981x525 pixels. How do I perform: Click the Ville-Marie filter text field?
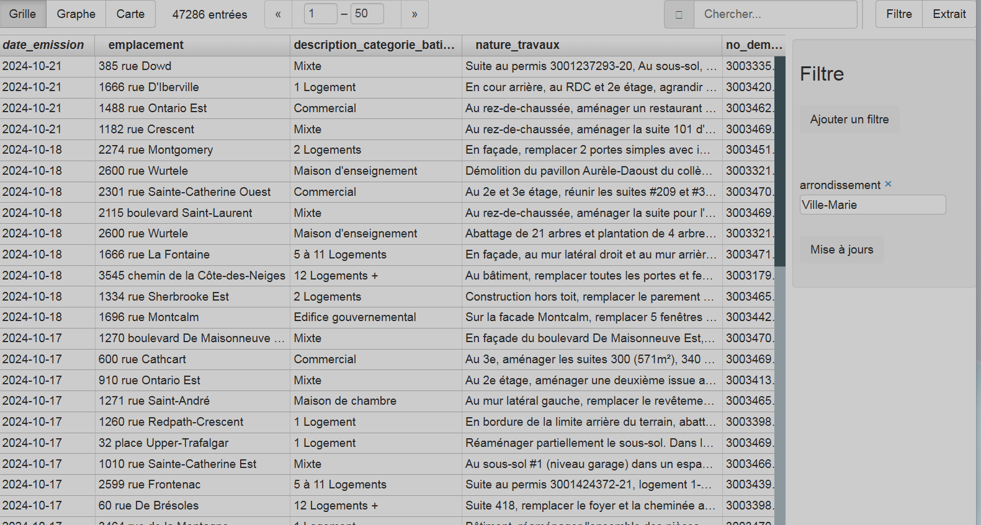click(x=872, y=205)
